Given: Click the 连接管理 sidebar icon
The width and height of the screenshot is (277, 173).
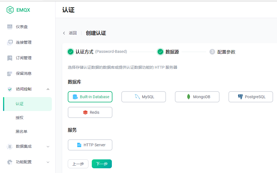Looking at the screenshot, I should [9, 42].
